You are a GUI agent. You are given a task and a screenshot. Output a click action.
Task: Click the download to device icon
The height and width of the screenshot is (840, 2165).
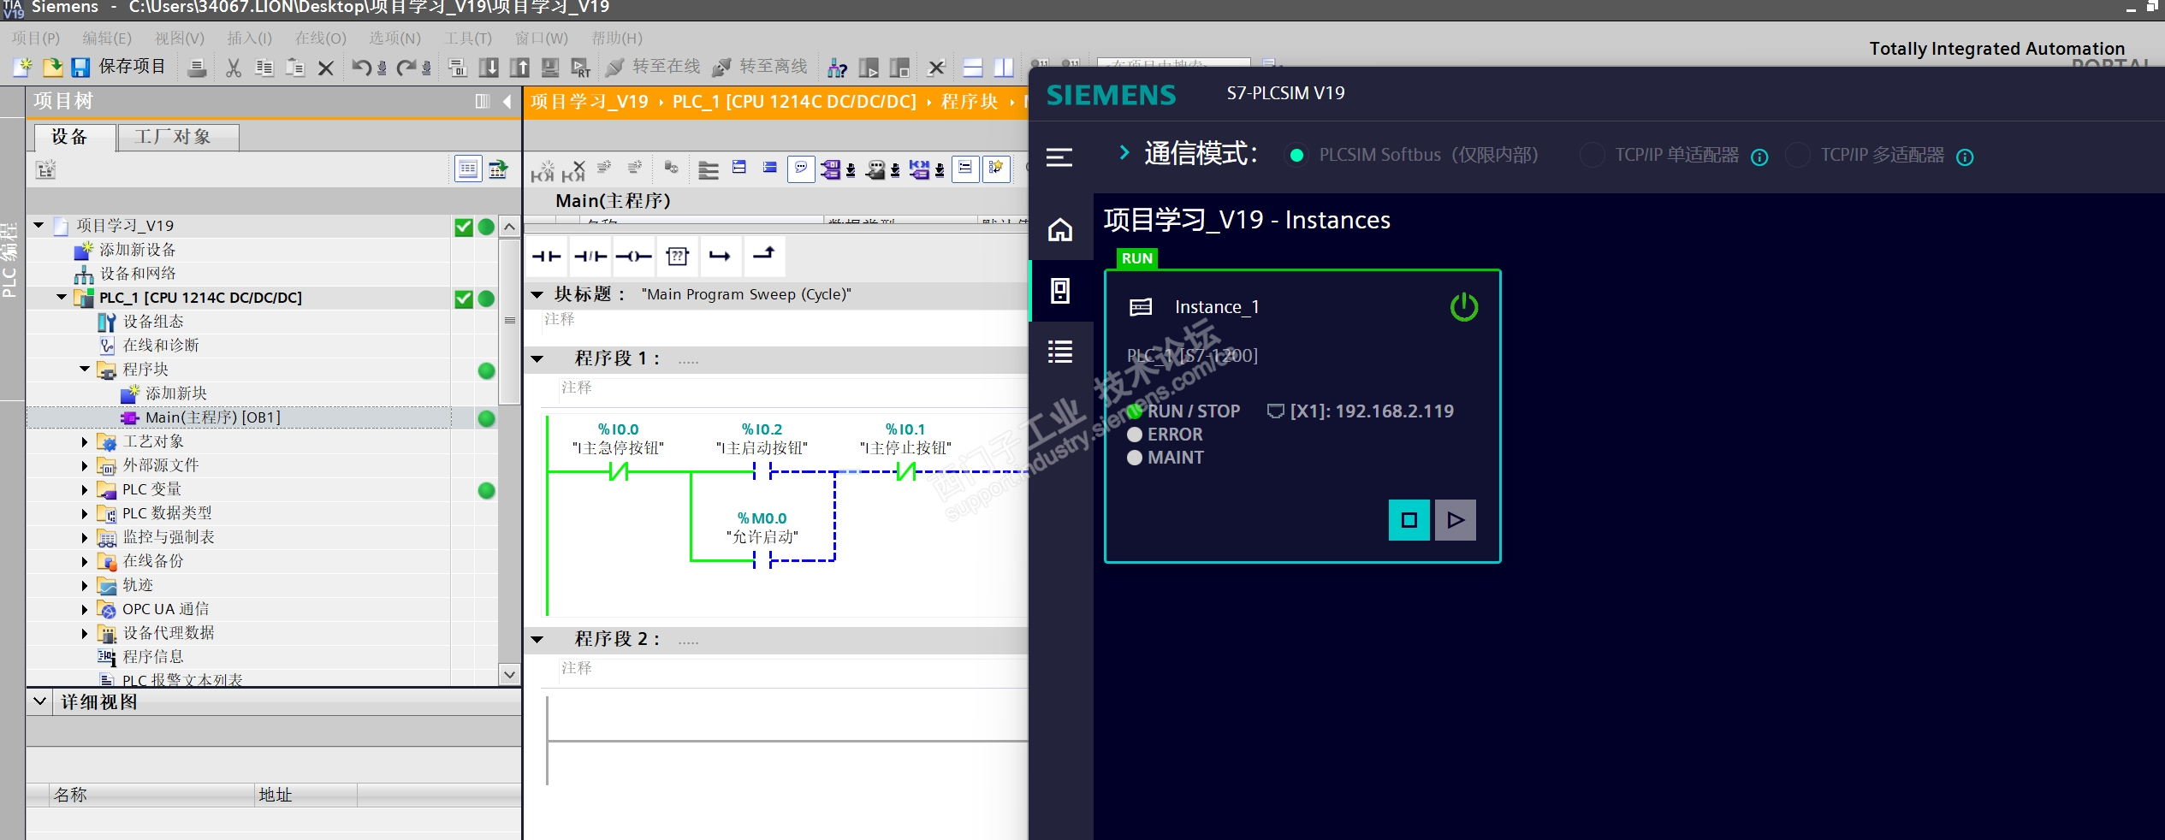pyautogui.click(x=489, y=68)
